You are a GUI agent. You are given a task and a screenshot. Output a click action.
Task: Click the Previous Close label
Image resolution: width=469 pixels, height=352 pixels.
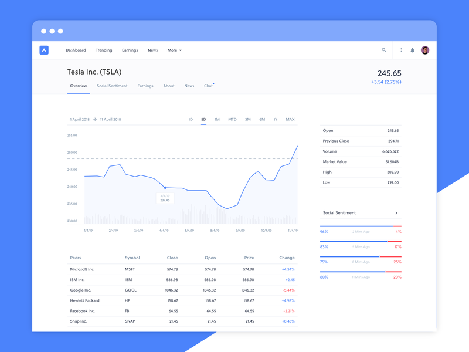[x=335, y=141]
